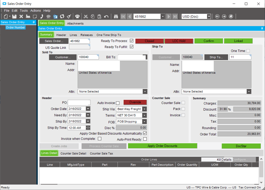Click the Ship To... button
The image size is (265, 190).
coord(216,57)
